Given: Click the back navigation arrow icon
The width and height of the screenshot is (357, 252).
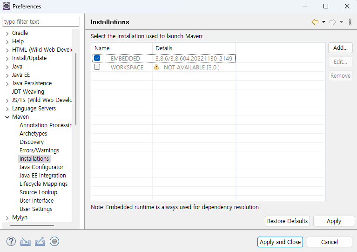Looking at the screenshot, I should point(315,22).
